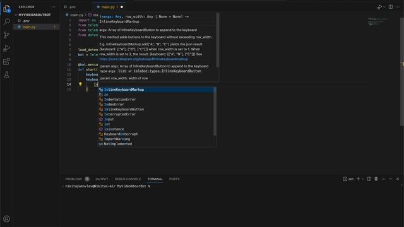Click 'import os' on line 1
The width and height of the screenshot is (404, 227).
click(x=87, y=20)
